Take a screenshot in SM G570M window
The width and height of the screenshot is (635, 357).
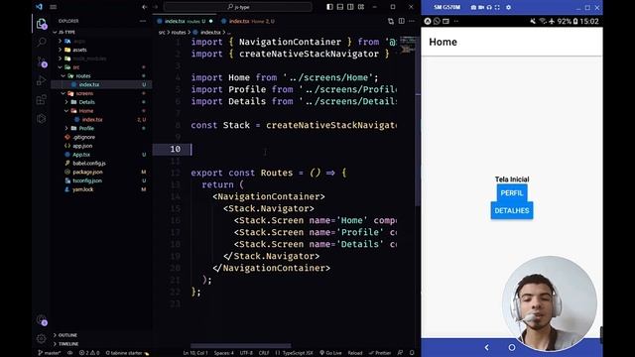coord(473,7)
